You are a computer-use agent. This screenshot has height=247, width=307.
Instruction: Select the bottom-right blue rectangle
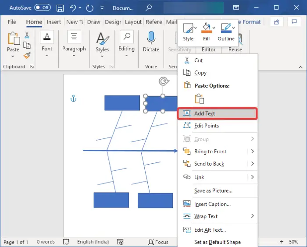click(155, 201)
